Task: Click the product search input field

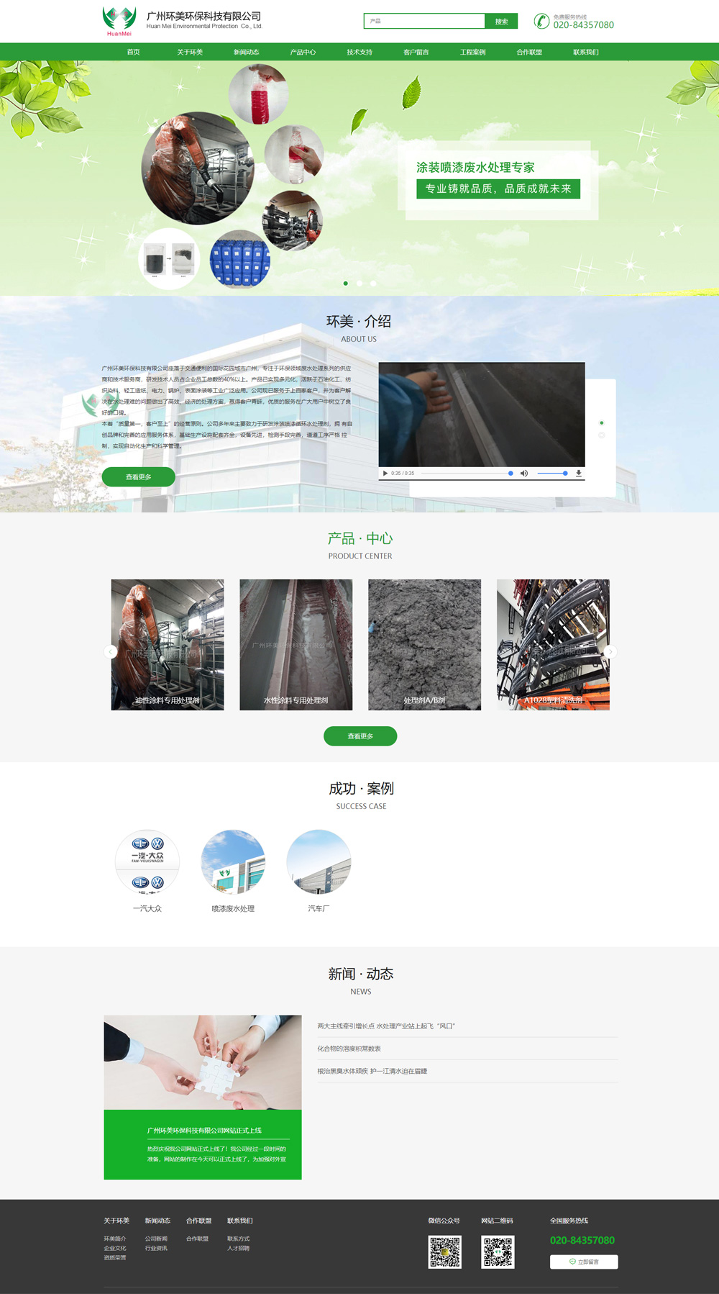Action: (x=424, y=22)
